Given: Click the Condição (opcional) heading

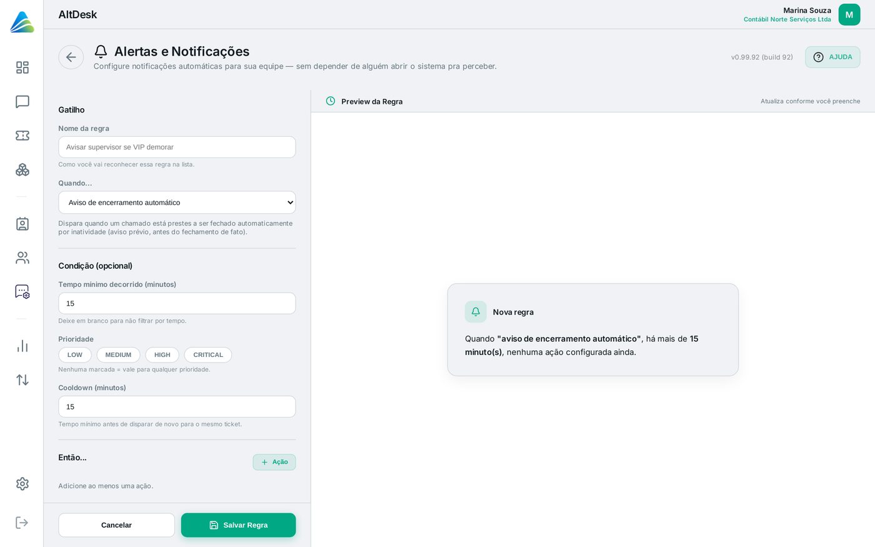Looking at the screenshot, I should (96, 266).
